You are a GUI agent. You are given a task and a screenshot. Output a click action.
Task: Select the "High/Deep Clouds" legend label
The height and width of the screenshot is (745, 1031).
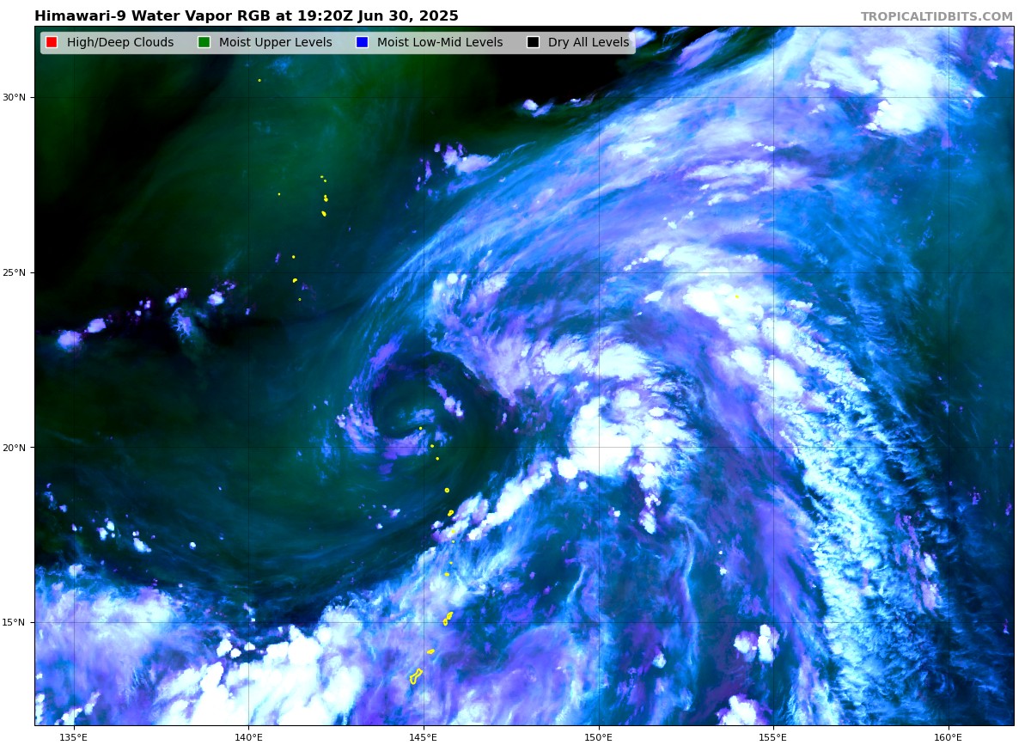(x=120, y=43)
